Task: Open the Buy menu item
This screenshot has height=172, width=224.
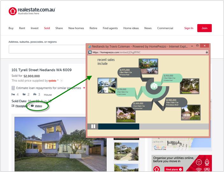Action: coord(11,28)
